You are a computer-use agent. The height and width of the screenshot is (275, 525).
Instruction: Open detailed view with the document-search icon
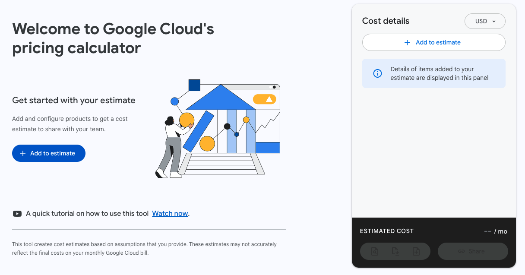[x=375, y=251]
